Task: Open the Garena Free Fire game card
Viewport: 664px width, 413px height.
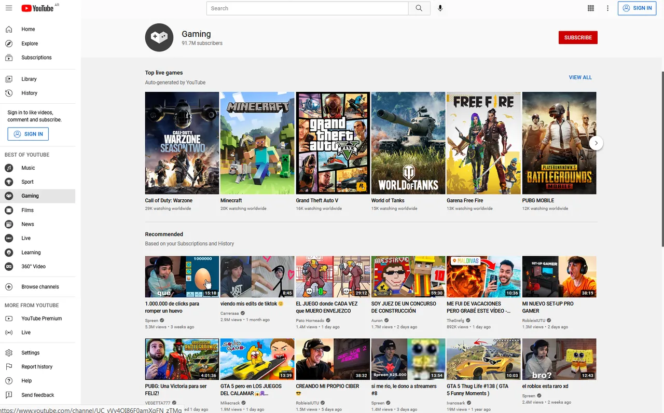Action: 483,151
